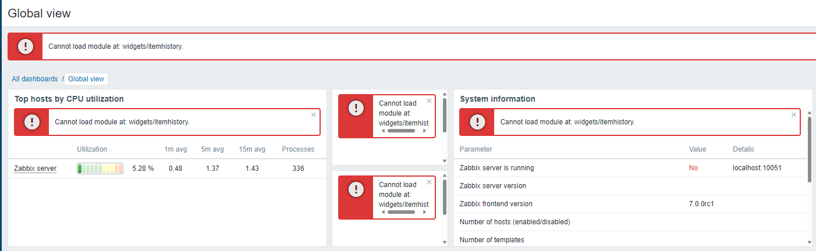This screenshot has width=816, height=251.
Task: Click the 5.28 % utilization value
Action: tap(143, 168)
